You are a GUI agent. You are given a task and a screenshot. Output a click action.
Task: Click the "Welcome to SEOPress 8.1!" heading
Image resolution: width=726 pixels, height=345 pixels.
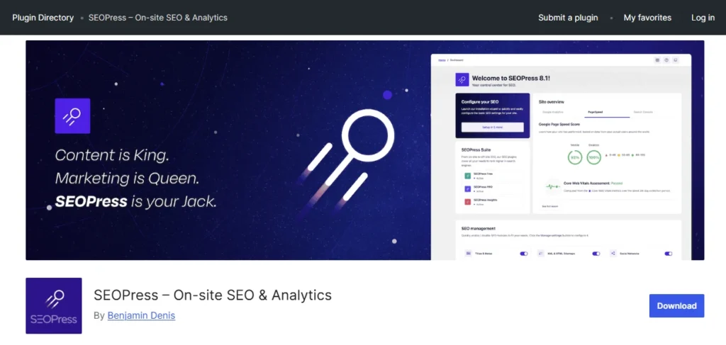pos(510,78)
